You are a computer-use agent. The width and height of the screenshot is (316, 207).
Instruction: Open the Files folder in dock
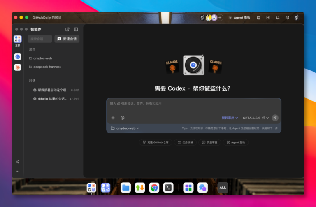pyautogui.click(x=126, y=188)
